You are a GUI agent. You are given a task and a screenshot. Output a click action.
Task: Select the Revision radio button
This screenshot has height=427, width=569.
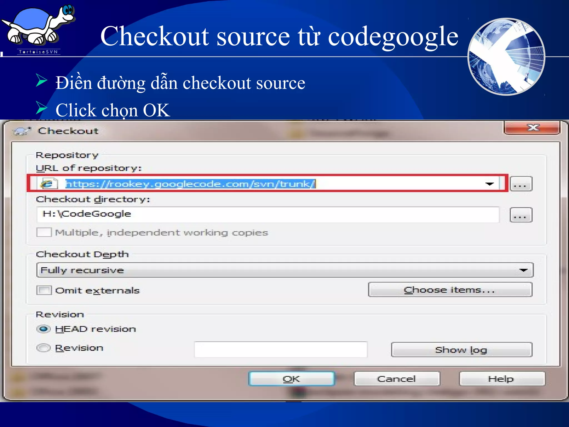[44, 348]
